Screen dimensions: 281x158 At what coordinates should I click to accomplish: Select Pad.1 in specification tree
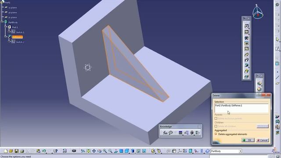(15, 27)
